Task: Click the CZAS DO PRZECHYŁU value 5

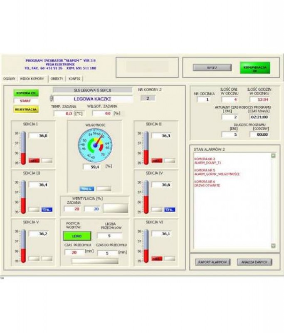Action: pyautogui.click(x=107, y=253)
